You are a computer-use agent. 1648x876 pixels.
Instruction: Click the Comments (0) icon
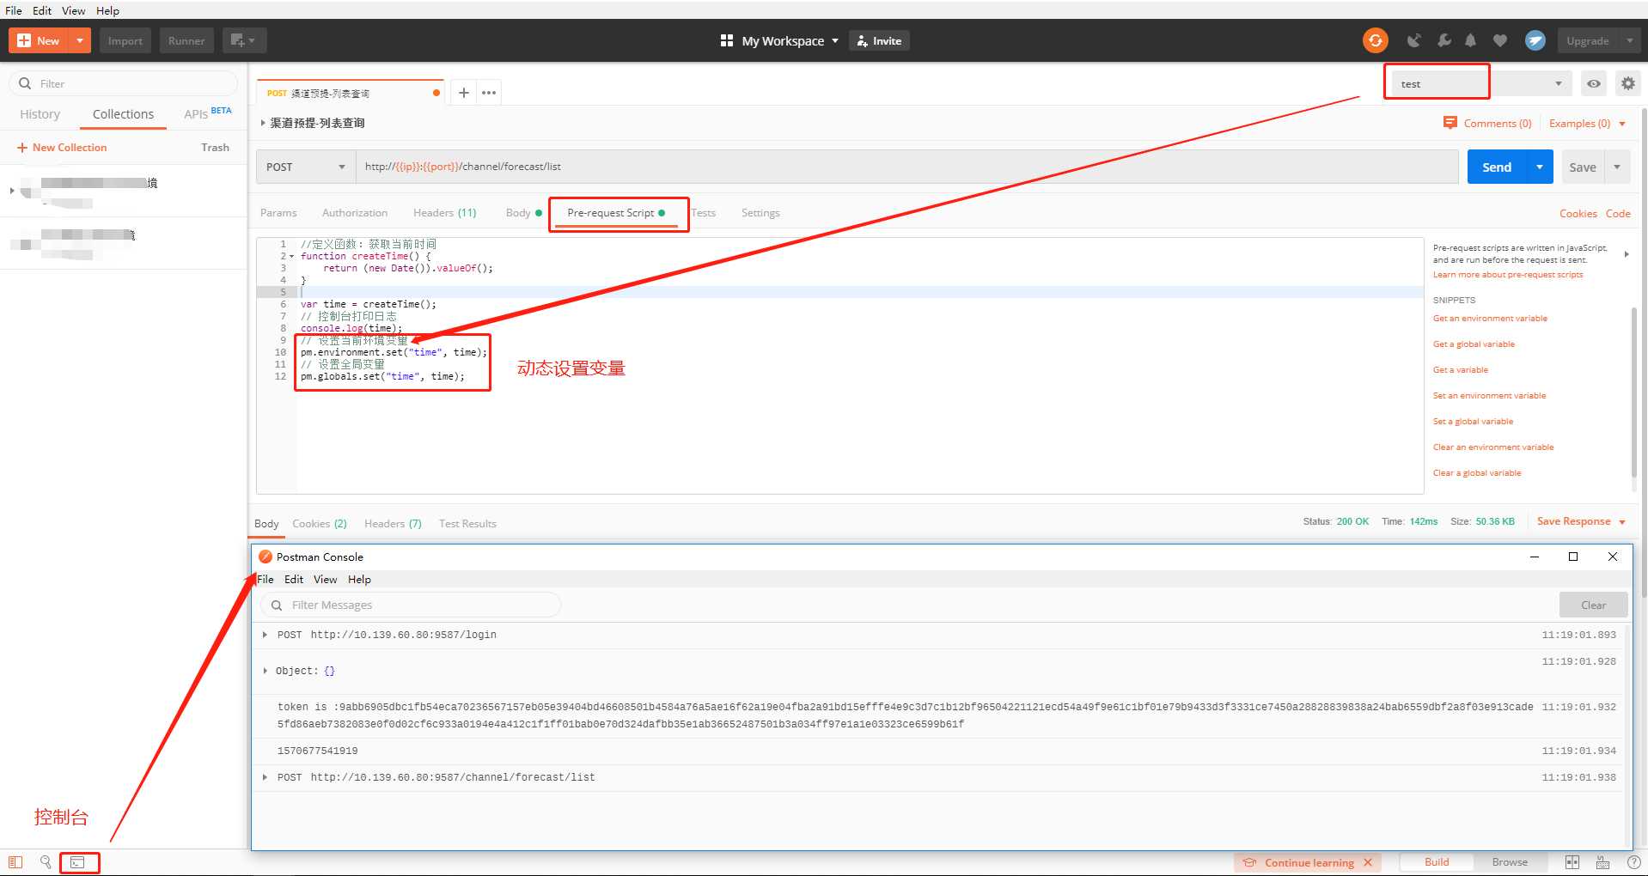point(1450,123)
